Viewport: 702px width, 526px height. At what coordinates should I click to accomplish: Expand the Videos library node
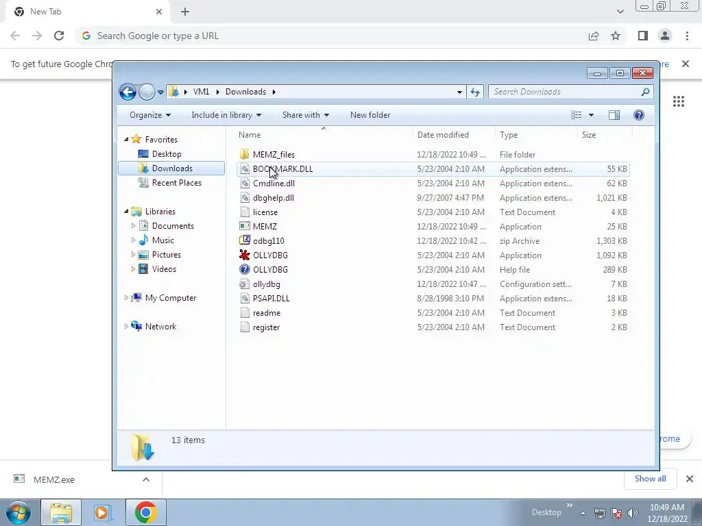(x=133, y=268)
